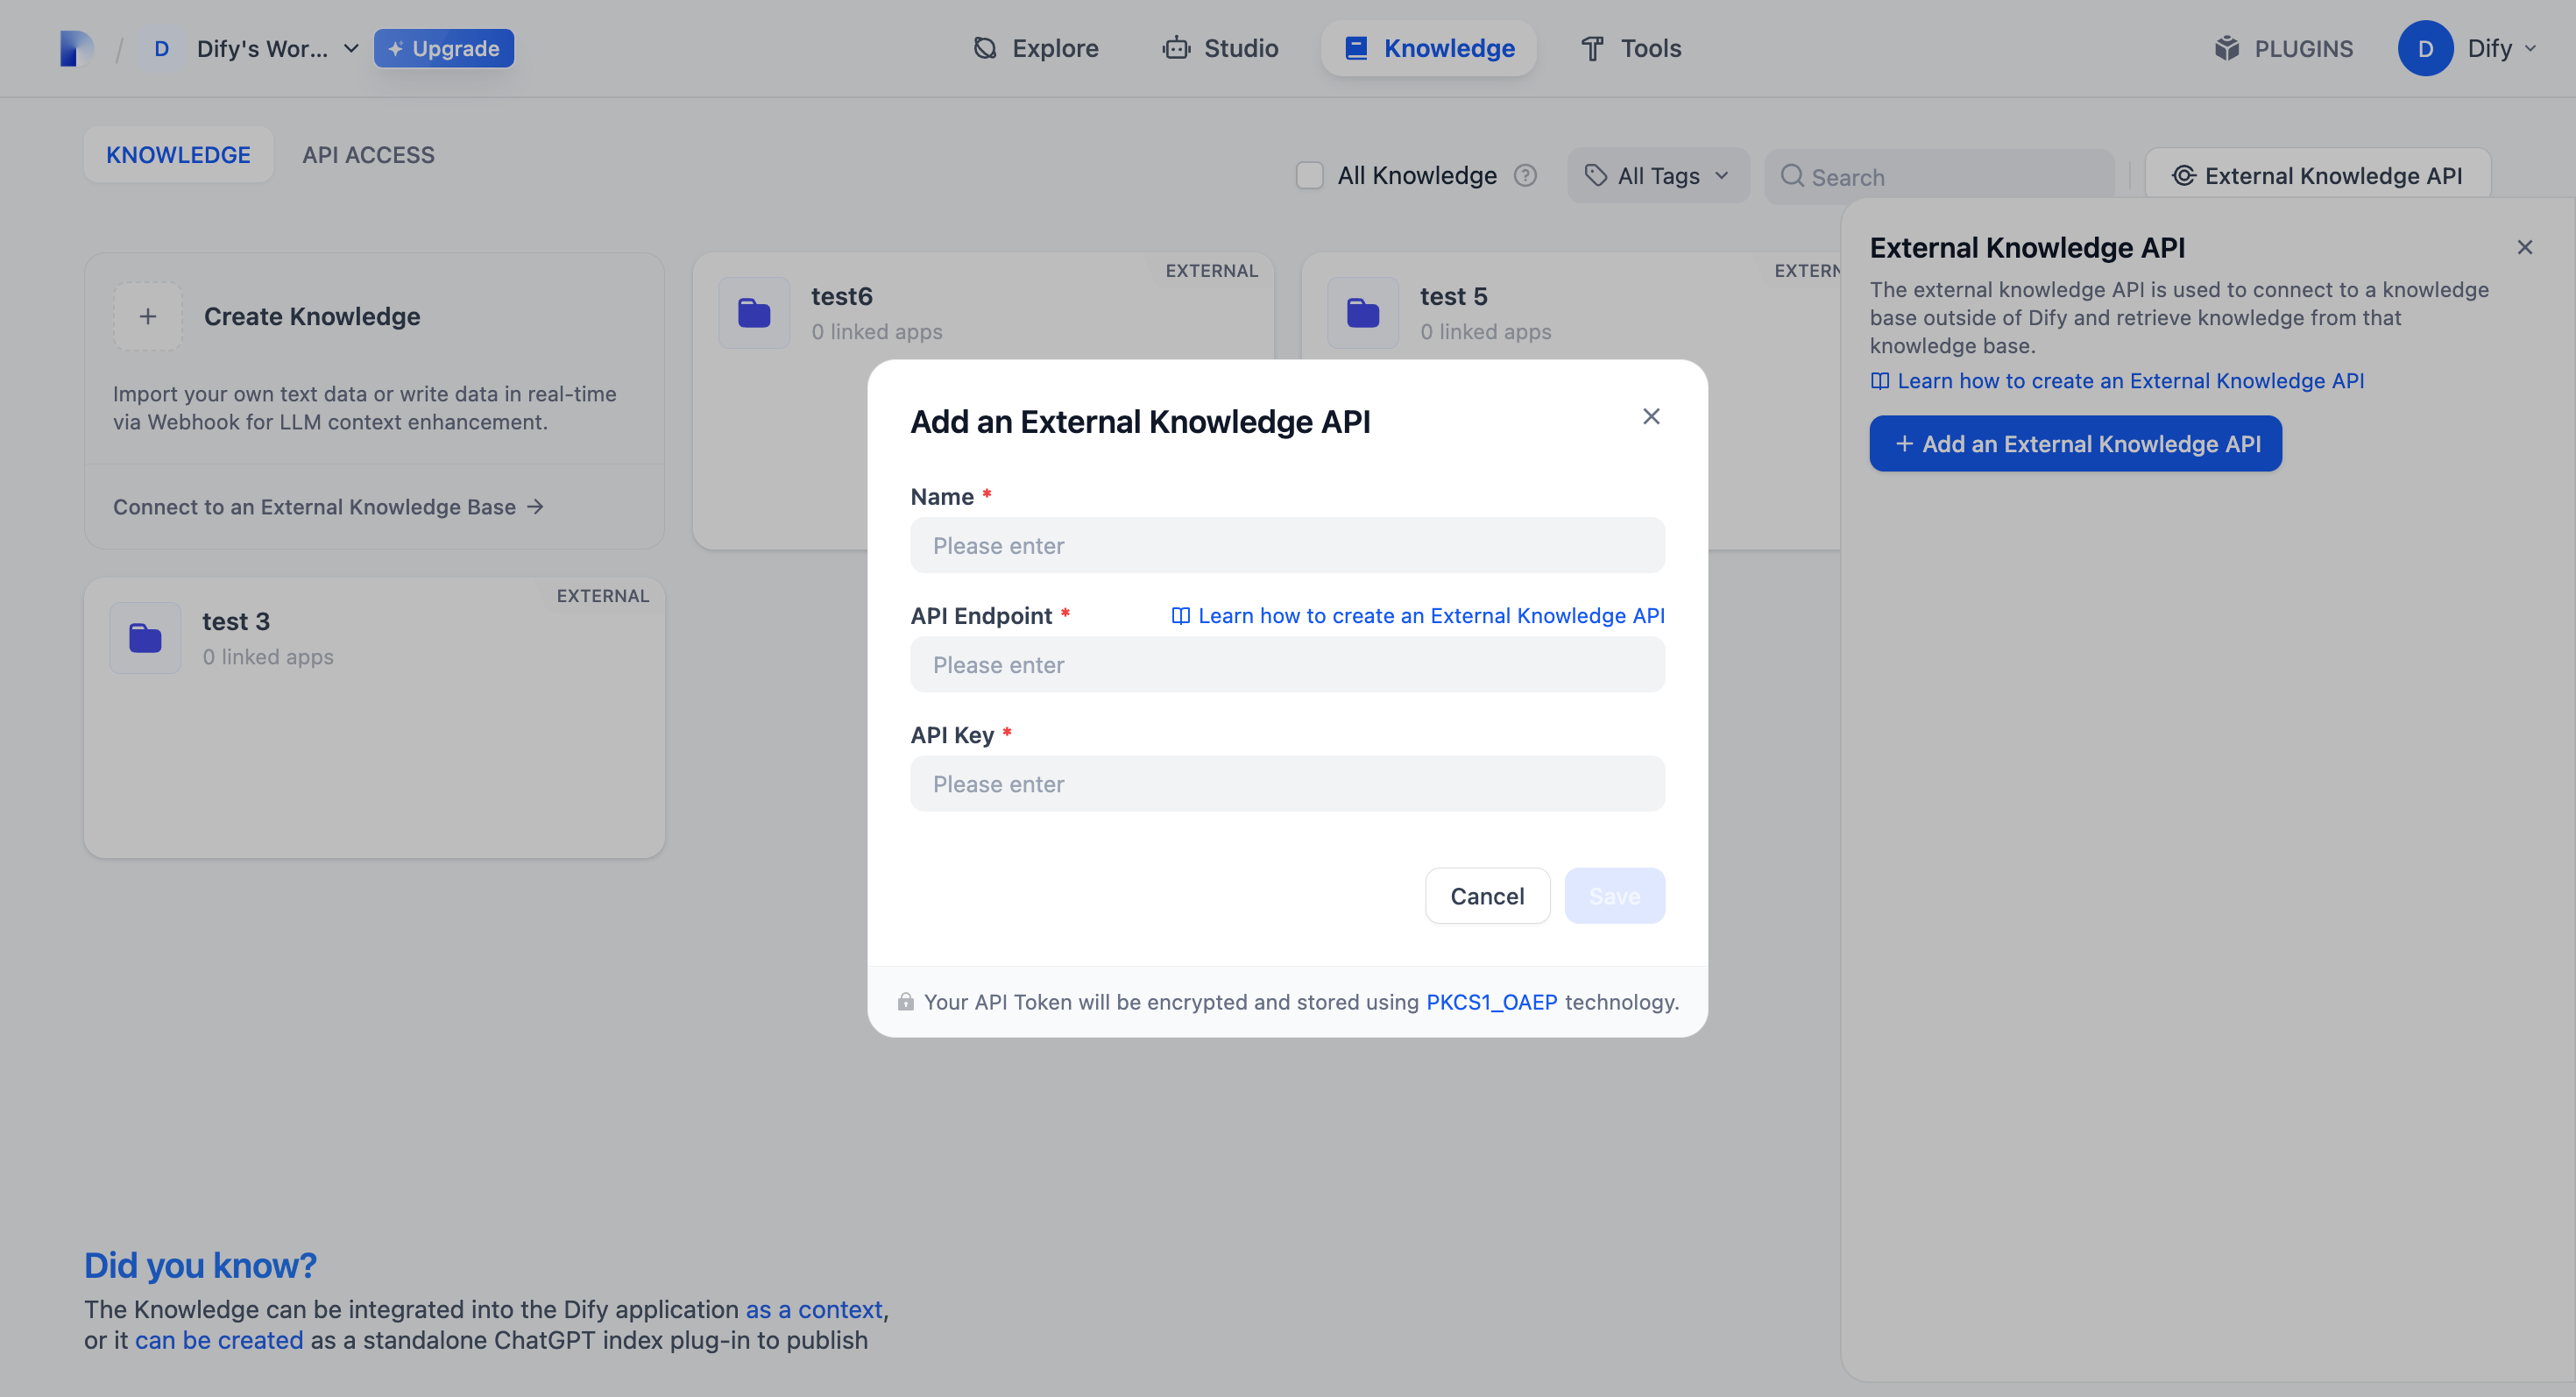
Task: Click the All Knowledge help icon
Action: tap(1525, 176)
